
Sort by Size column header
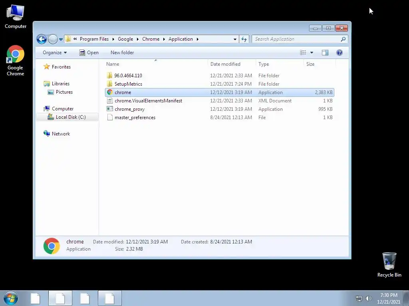(320, 64)
